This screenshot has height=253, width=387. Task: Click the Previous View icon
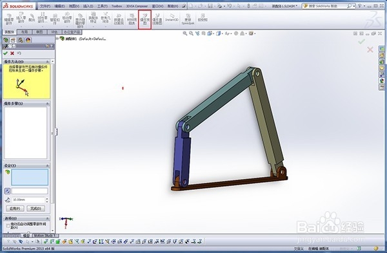(x=197, y=33)
